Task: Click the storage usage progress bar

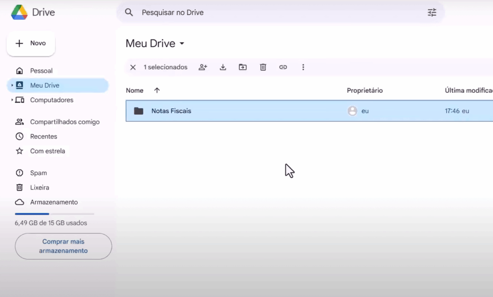Action: 54,214
